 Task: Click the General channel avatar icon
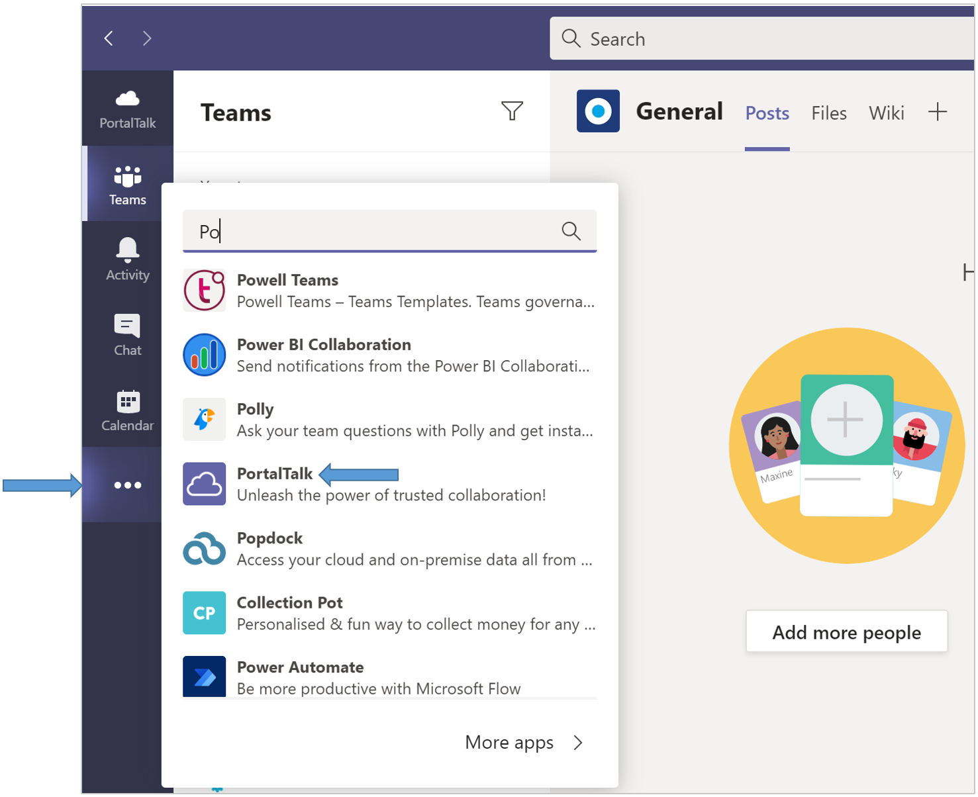(x=598, y=111)
